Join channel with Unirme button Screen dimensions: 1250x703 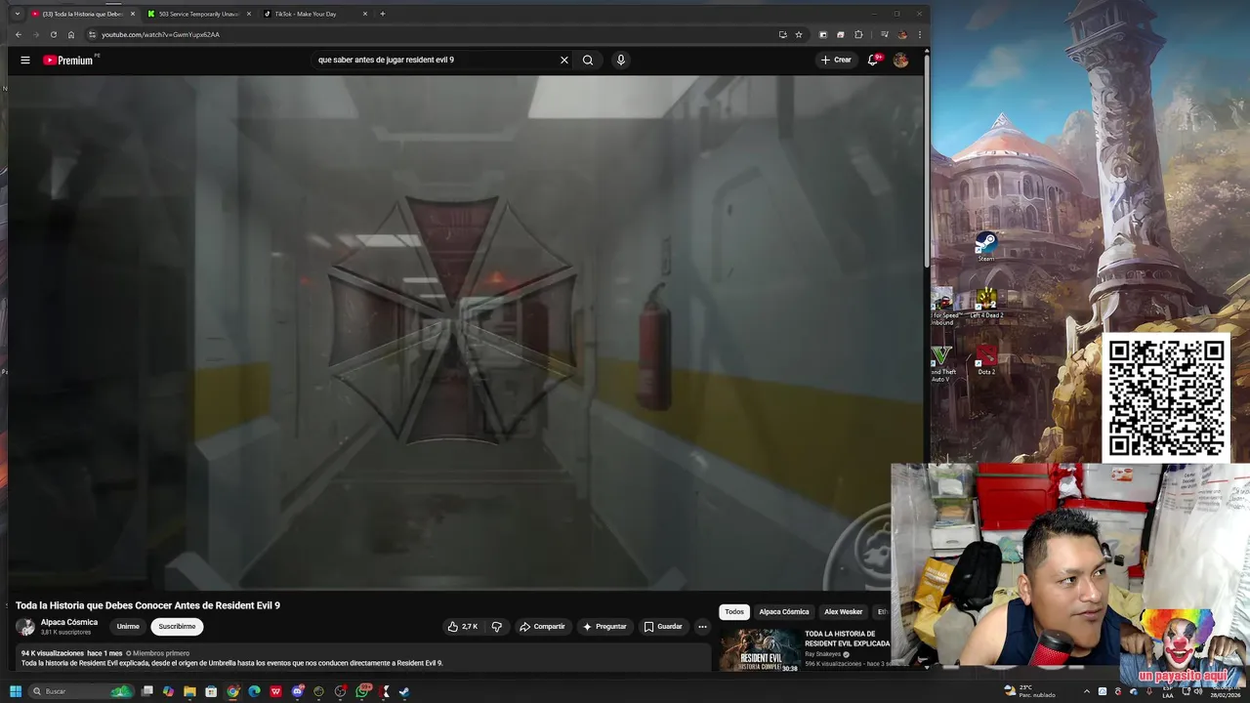tap(128, 626)
